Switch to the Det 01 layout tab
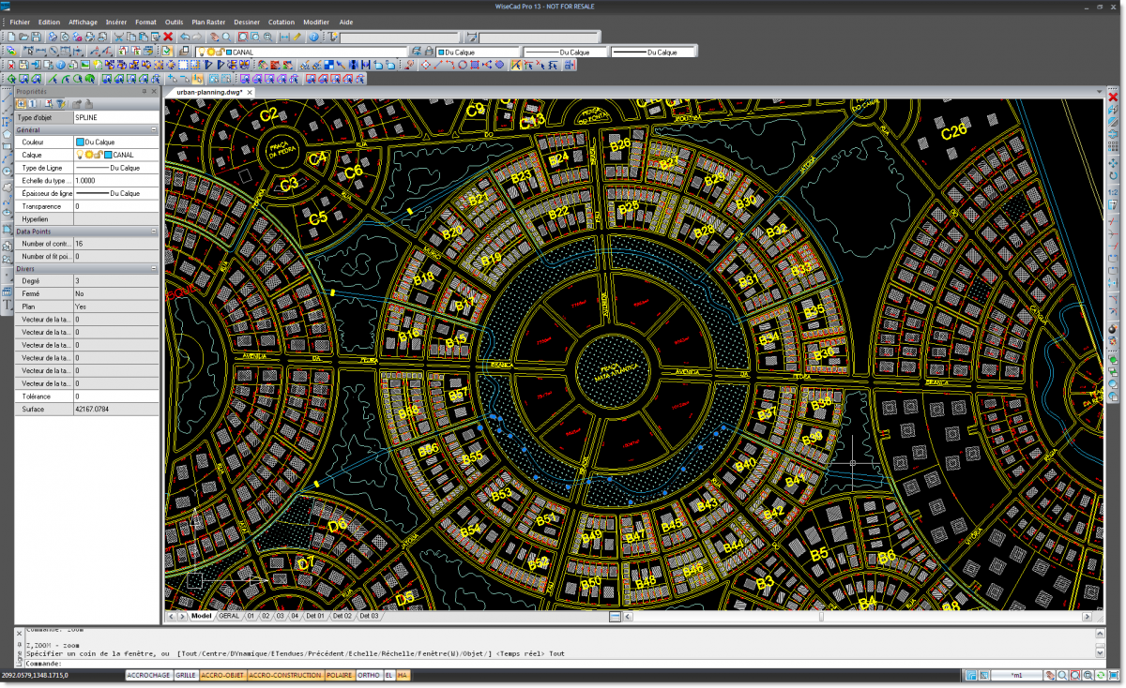Image resolution: width=1126 pixels, height=688 pixels. 315,616
